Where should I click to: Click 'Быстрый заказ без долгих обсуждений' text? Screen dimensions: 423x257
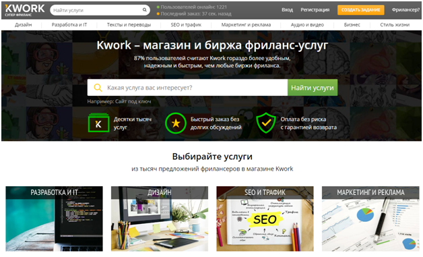[x=216, y=123]
